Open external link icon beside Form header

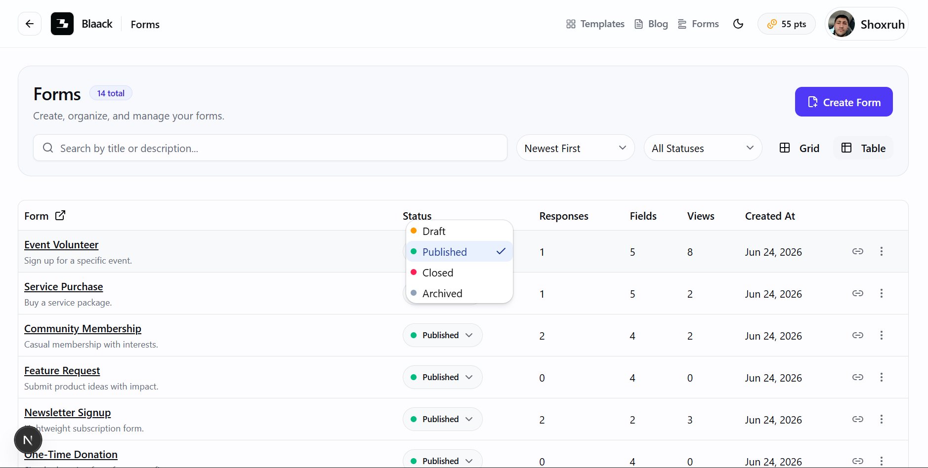pyautogui.click(x=60, y=215)
